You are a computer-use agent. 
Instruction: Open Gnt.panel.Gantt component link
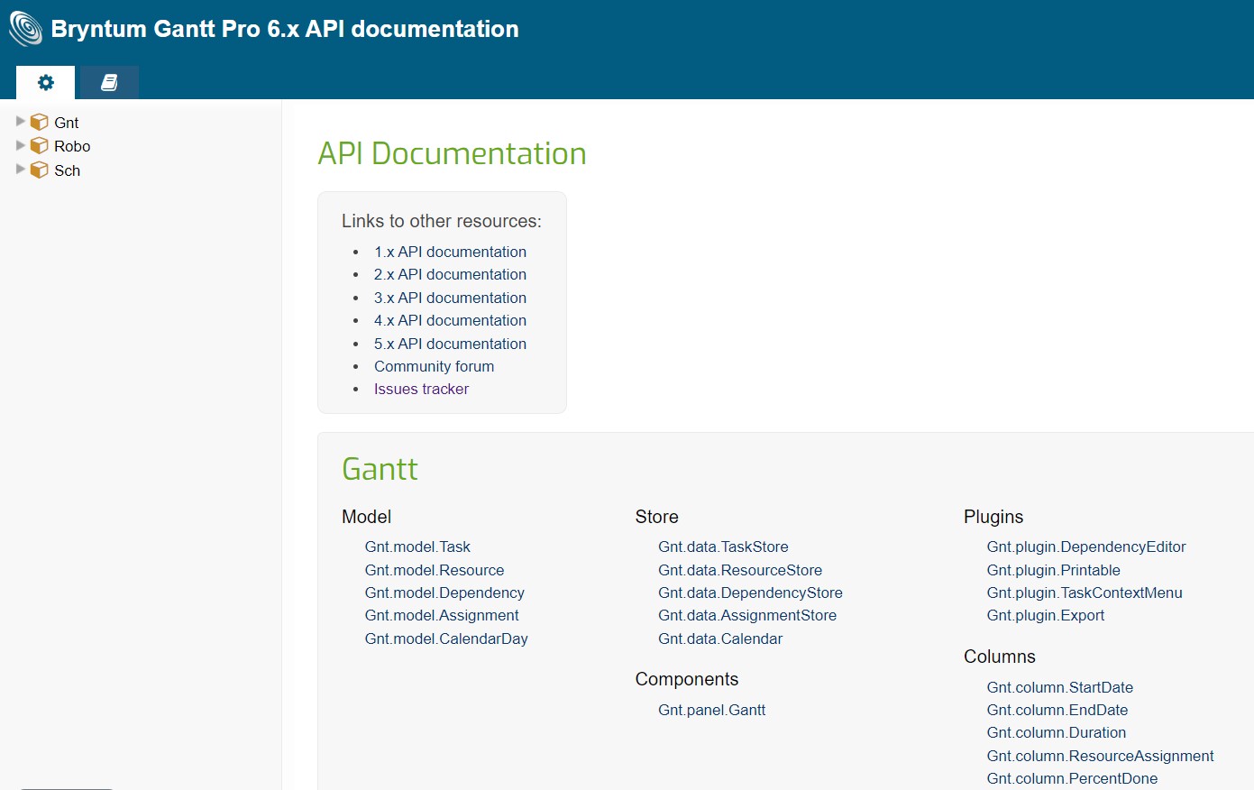(711, 710)
